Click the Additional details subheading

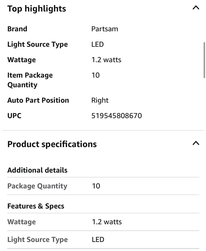point(37,170)
